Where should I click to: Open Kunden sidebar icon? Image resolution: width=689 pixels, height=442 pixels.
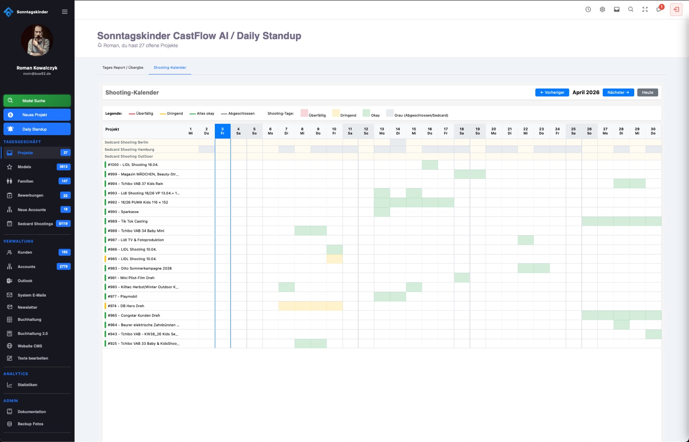9,252
